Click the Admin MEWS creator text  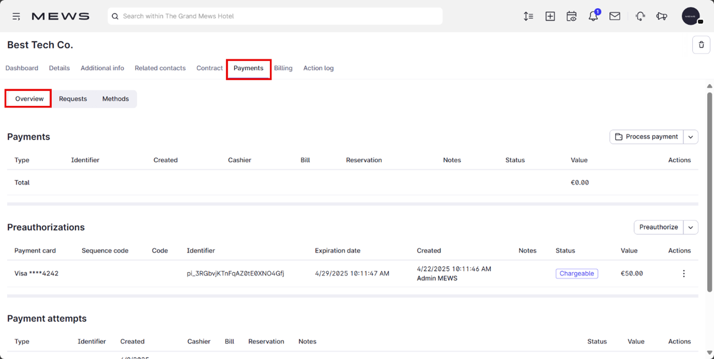pos(437,278)
